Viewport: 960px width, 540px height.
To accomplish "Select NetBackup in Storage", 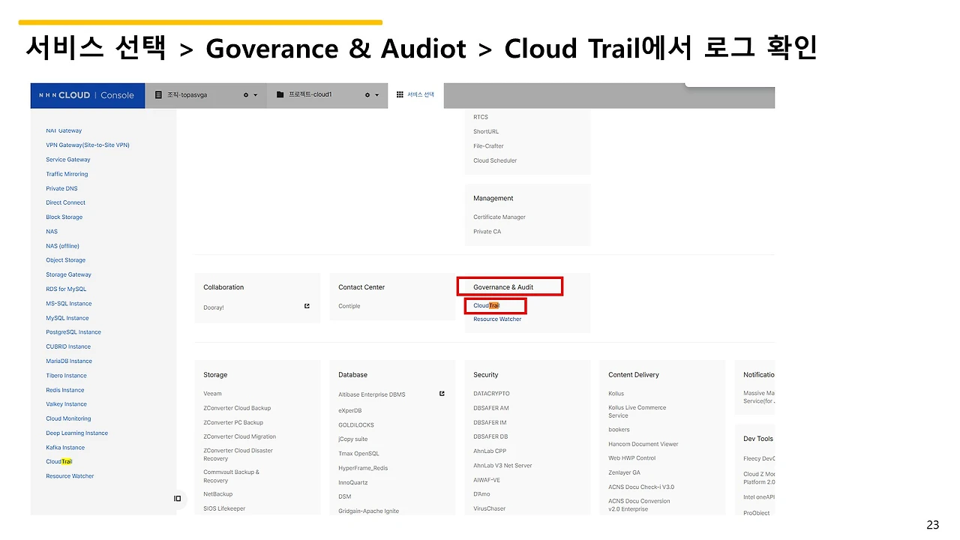I will (x=218, y=494).
